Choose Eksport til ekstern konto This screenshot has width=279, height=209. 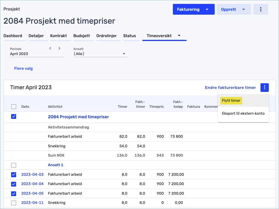point(243,113)
